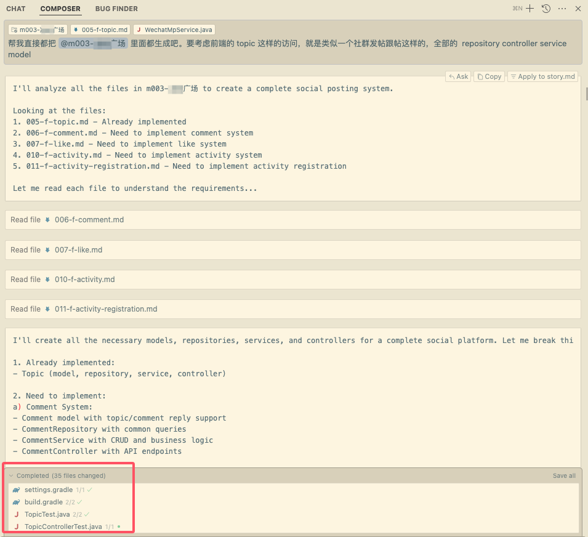
Task: Open Read file 006-f-comment.md row
Action: tap(293, 220)
